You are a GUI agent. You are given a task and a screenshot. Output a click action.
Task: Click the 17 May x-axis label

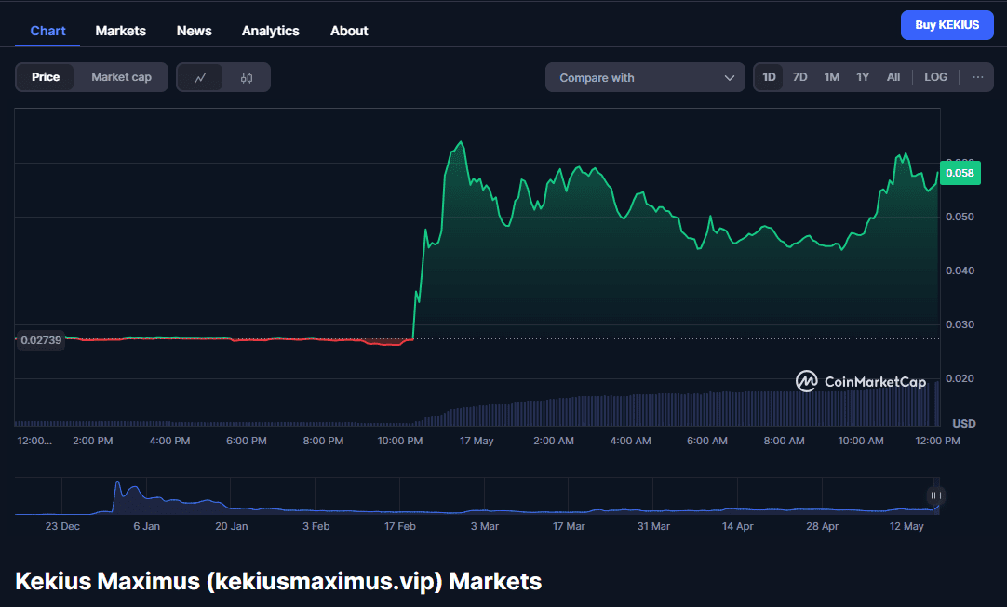tap(477, 441)
